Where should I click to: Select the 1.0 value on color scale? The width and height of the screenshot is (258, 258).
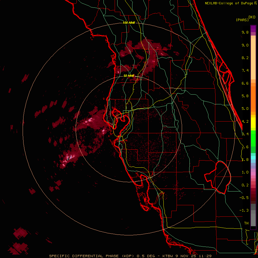[245, 172]
